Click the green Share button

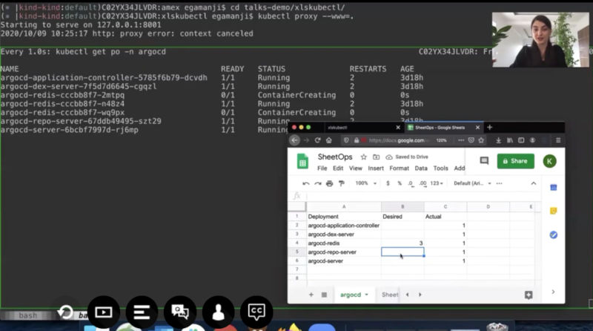(515, 161)
